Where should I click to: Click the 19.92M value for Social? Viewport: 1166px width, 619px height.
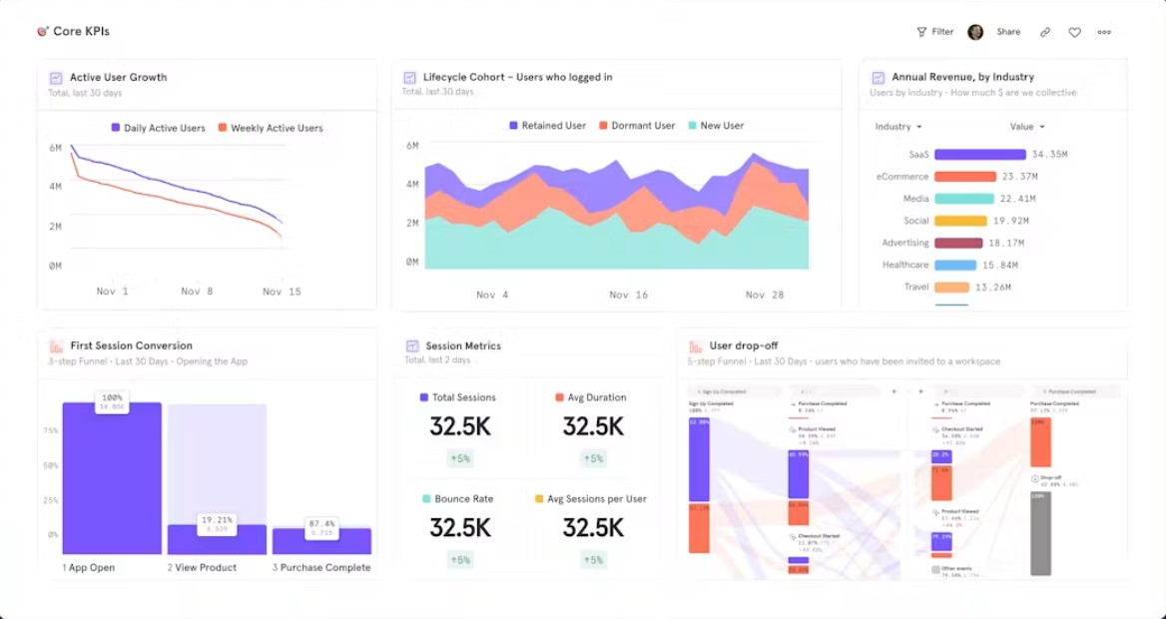click(1010, 221)
